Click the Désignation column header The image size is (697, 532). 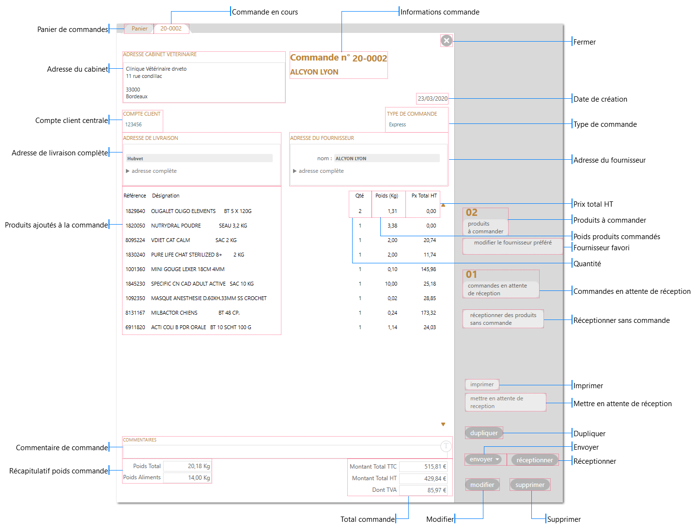pyautogui.click(x=166, y=196)
